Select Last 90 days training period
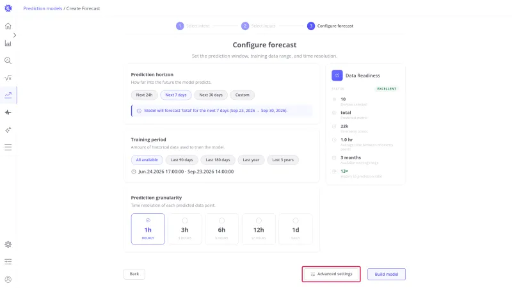 (182, 160)
